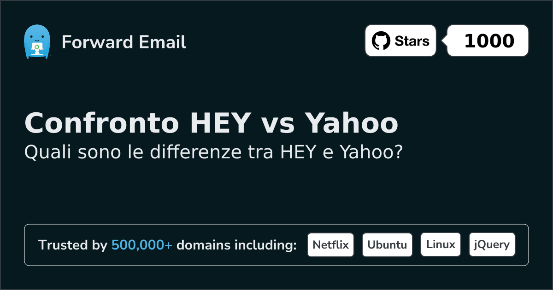Click the Forward Email mascot logo

(36, 42)
